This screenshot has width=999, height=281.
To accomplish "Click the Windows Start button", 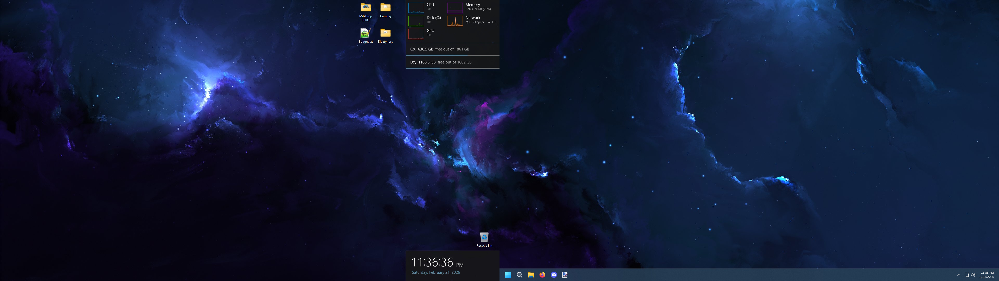I will coord(508,275).
